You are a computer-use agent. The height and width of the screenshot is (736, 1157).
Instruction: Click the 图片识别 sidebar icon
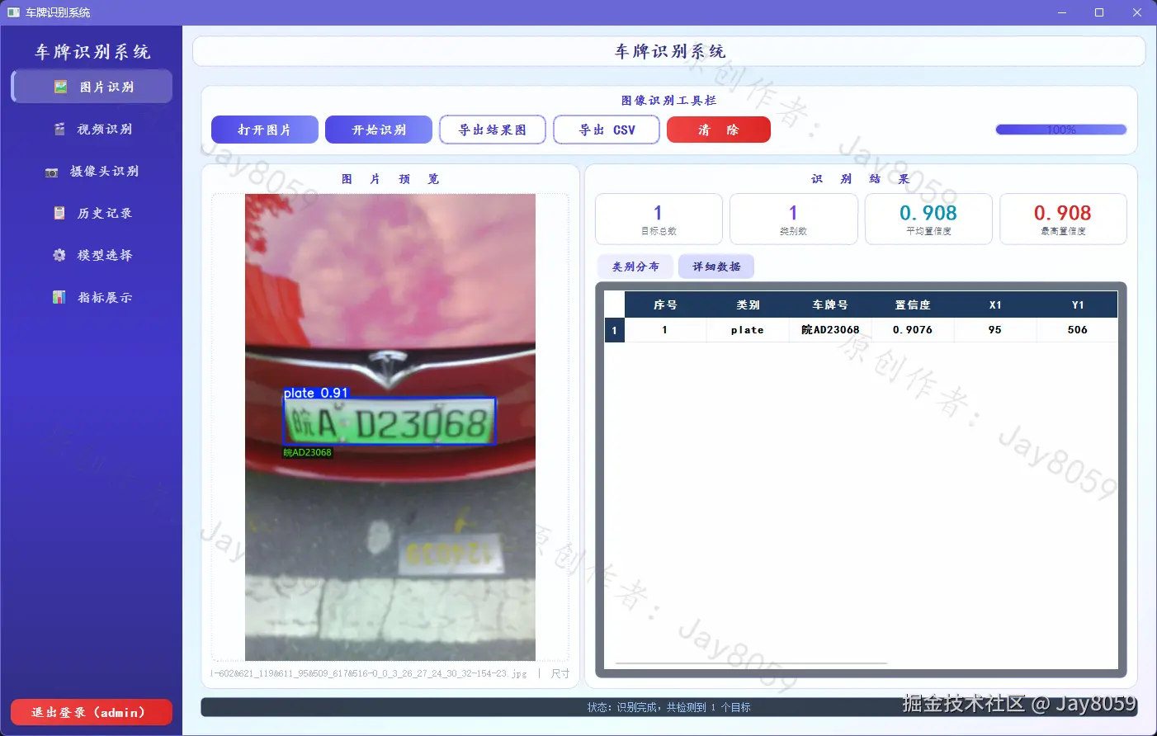(x=60, y=87)
